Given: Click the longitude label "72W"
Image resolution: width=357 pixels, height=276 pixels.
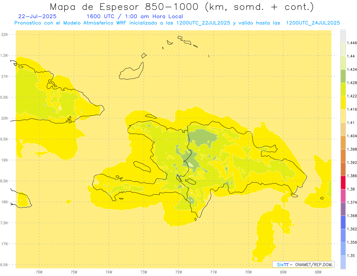Looking at the screenshot, I should point(179,272).
